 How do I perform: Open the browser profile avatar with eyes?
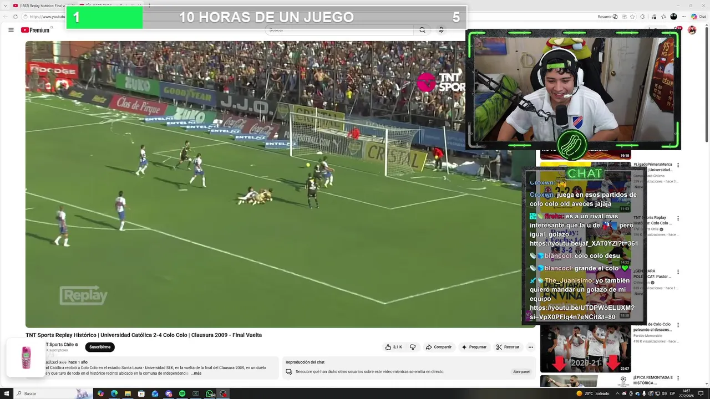pos(673,17)
